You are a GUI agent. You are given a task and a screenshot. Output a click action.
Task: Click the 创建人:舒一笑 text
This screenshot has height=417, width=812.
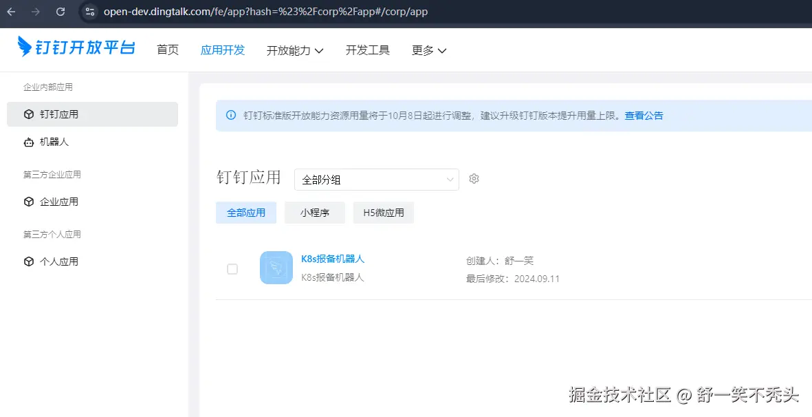pos(500,261)
